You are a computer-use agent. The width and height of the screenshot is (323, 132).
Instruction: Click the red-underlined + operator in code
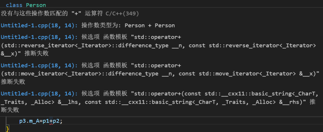click(x=51, y=121)
